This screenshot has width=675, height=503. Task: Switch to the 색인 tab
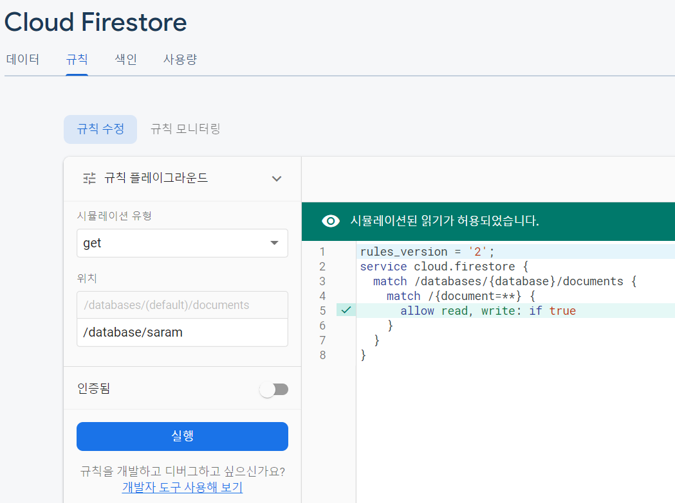pos(125,59)
